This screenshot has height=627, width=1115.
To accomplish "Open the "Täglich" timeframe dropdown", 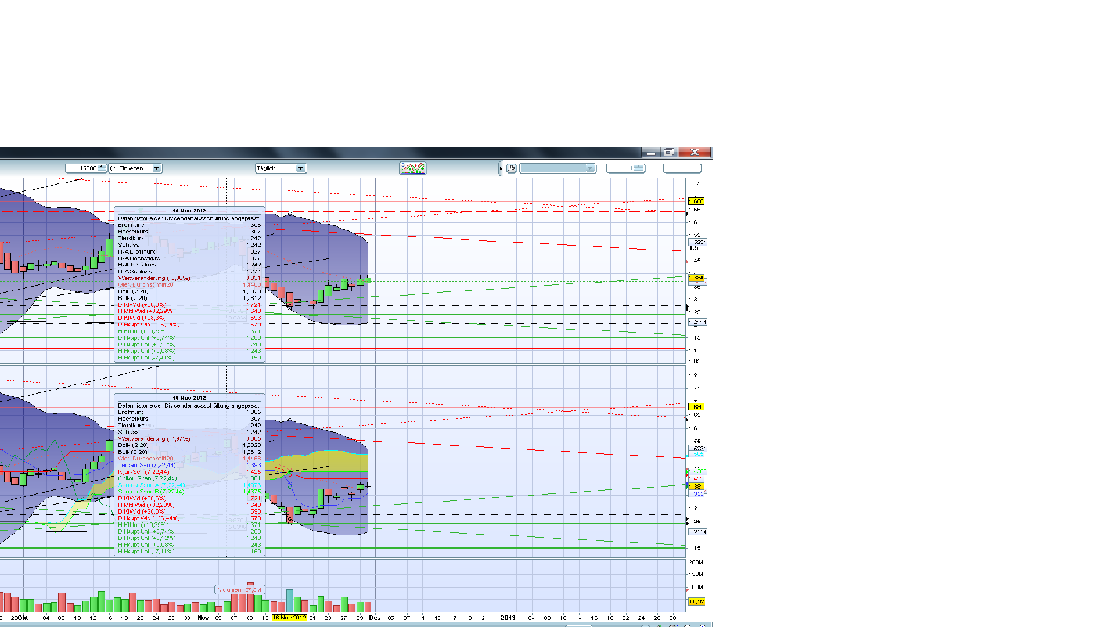I will click(x=300, y=168).
